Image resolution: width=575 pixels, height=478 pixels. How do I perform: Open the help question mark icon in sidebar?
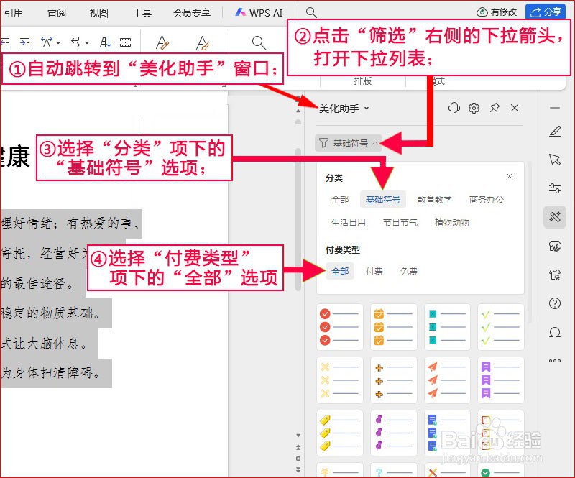pos(553,303)
